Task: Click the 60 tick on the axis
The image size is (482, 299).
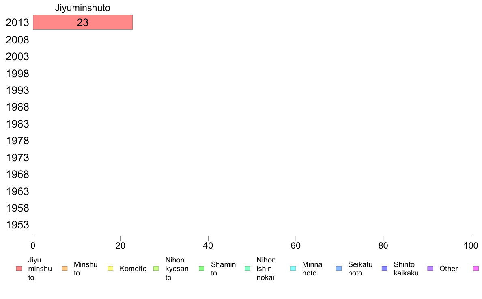Action: coord(296,245)
